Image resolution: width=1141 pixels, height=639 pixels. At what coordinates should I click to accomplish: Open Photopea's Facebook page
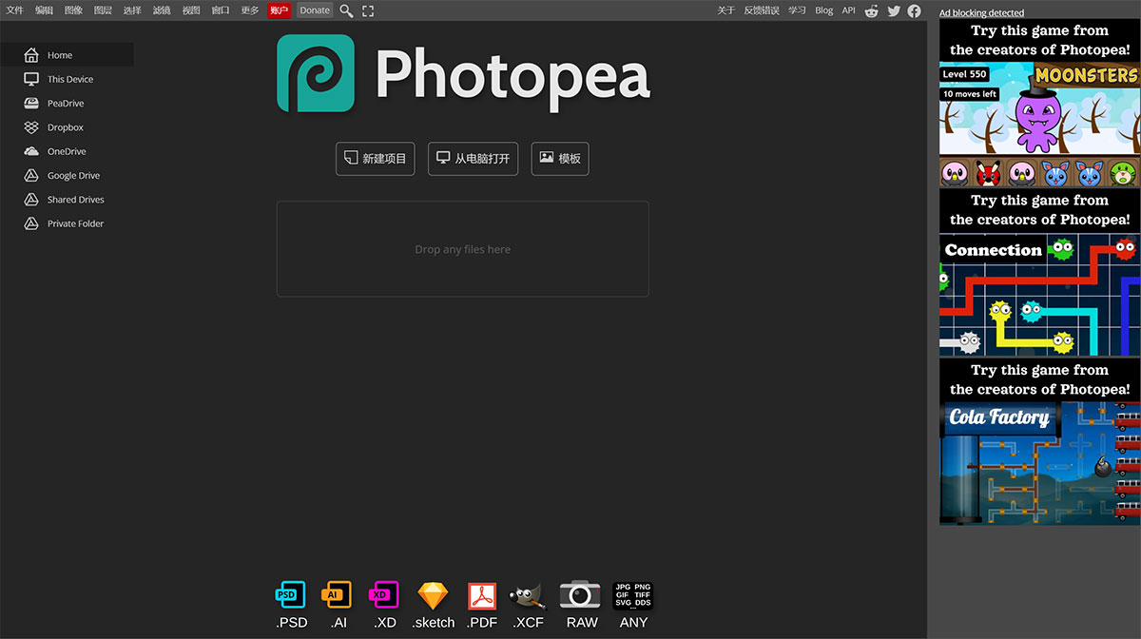click(914, 10)
